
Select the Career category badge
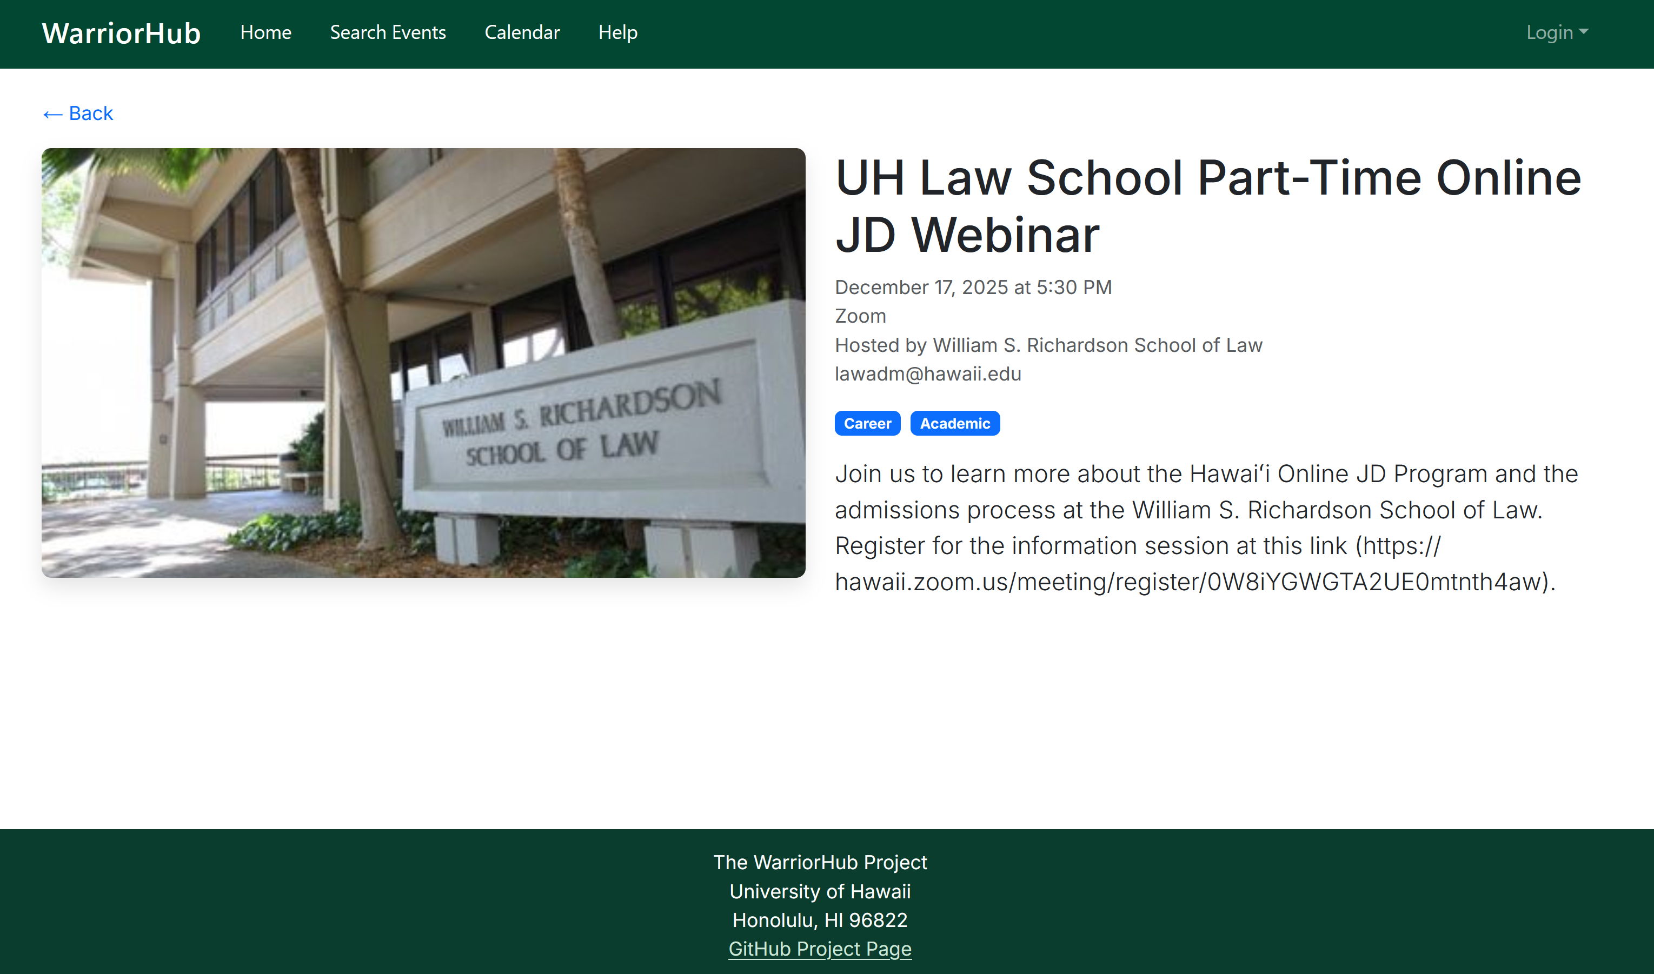coord(867,423)
